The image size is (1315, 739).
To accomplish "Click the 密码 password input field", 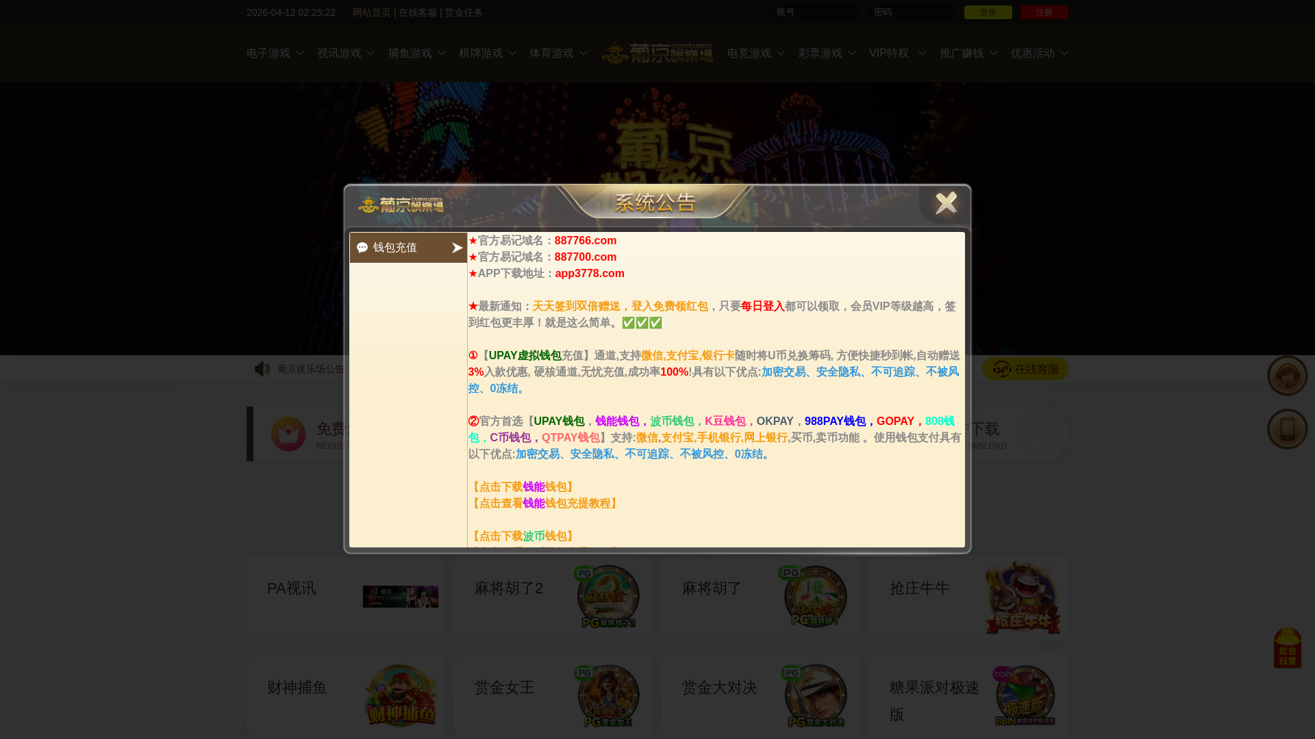I will tap(912, 12).
